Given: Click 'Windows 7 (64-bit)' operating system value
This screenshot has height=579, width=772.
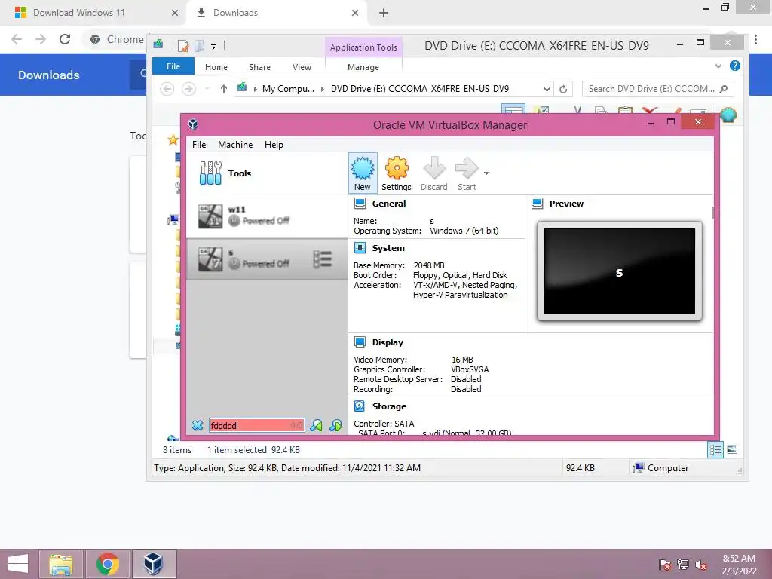Looking at the screenshot, I should (x=464, y=231).
